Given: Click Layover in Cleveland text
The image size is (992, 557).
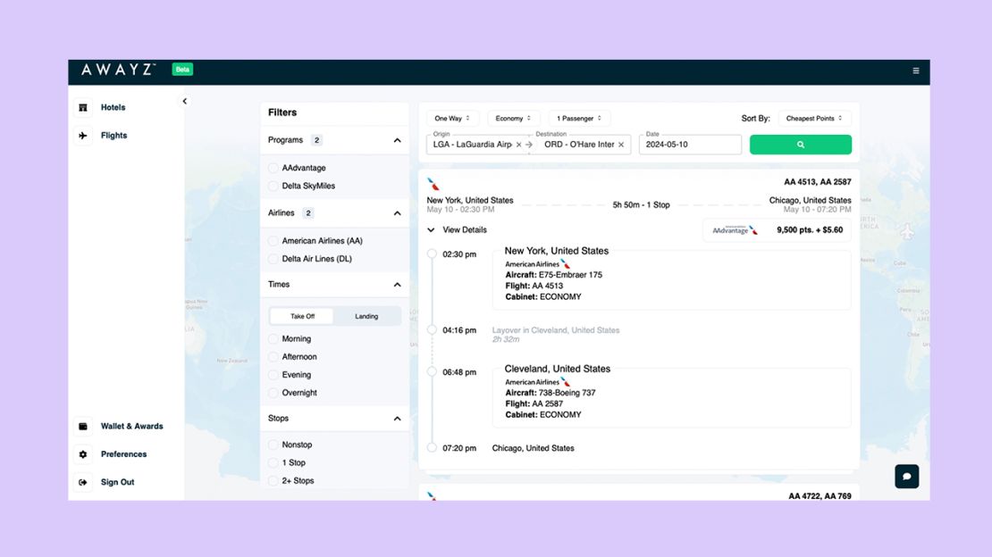Looking at the screenshot, I should pyautogui.click(x=556, y=330).
